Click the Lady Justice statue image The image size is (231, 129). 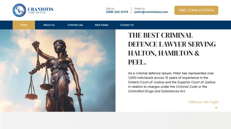tap(58, 70)
